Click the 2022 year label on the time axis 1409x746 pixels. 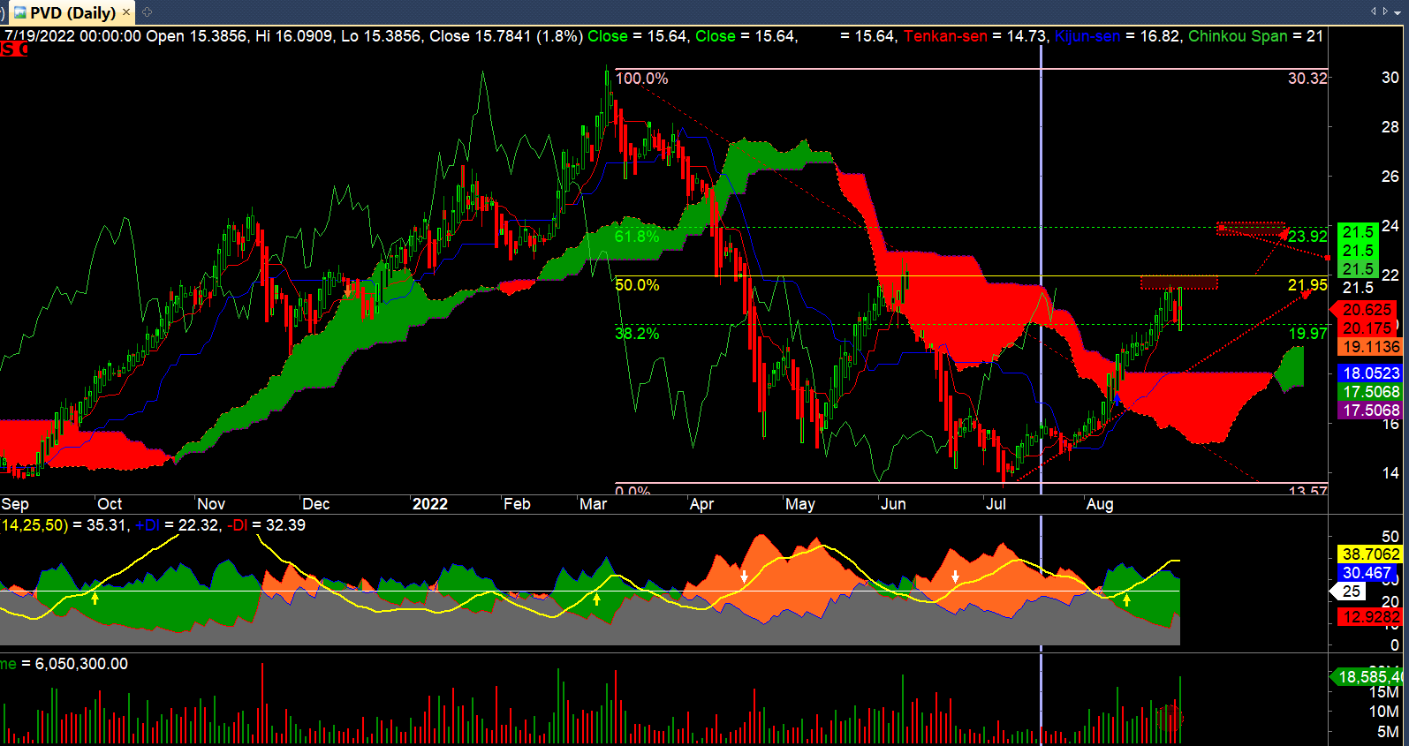pos(430,504)
